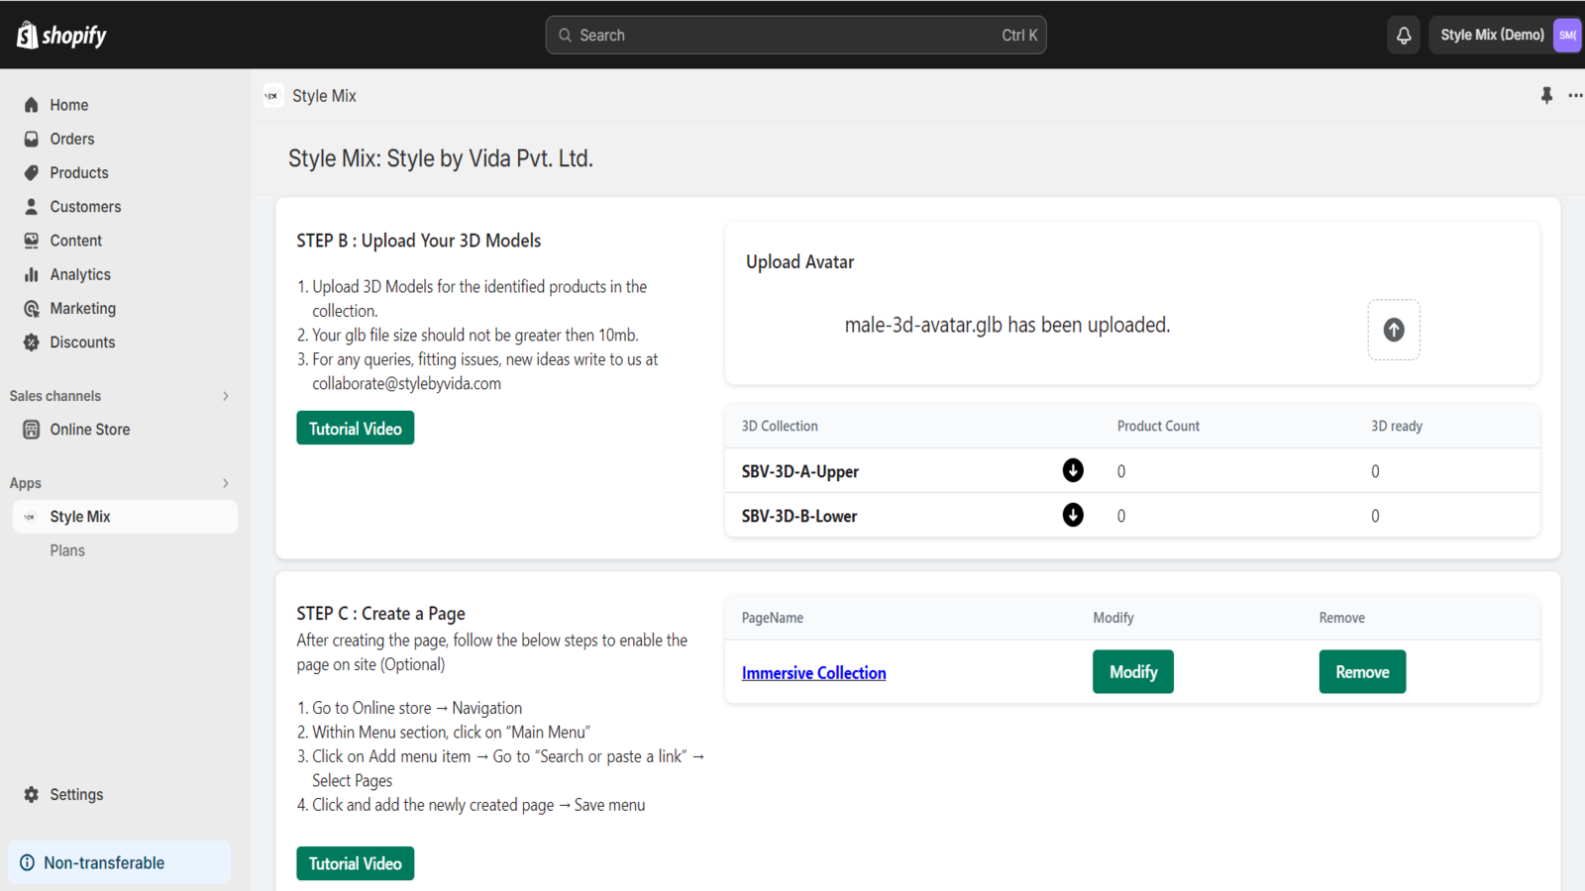Click the Modify column header
This screenshot has height=891, width=1585.
(x=1113, y=618)
